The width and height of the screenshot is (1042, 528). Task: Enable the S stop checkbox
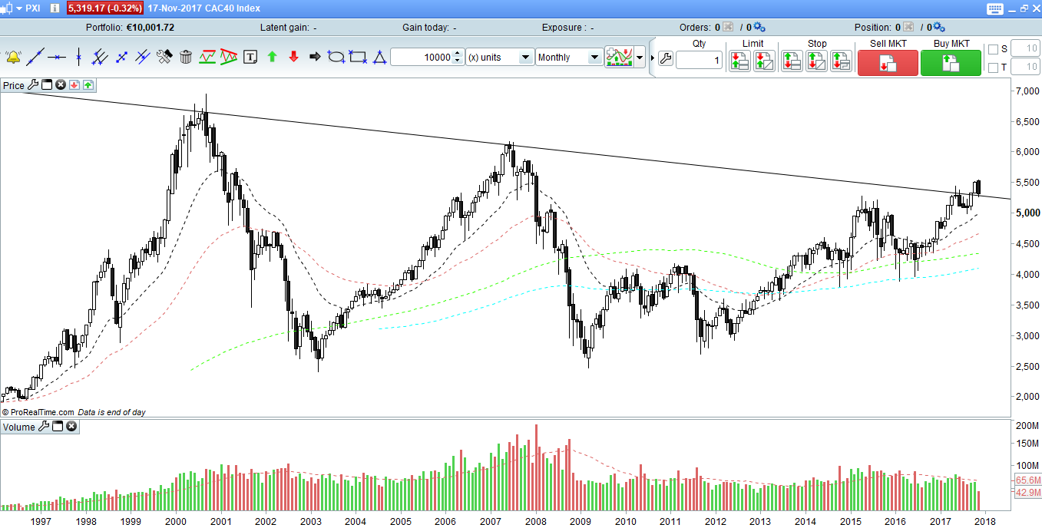click(x=993, y=50)
